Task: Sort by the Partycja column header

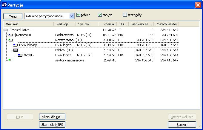Action: pos(64,24)
